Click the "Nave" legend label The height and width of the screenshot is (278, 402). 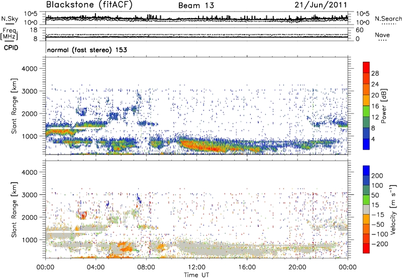[x=382, y=35]
